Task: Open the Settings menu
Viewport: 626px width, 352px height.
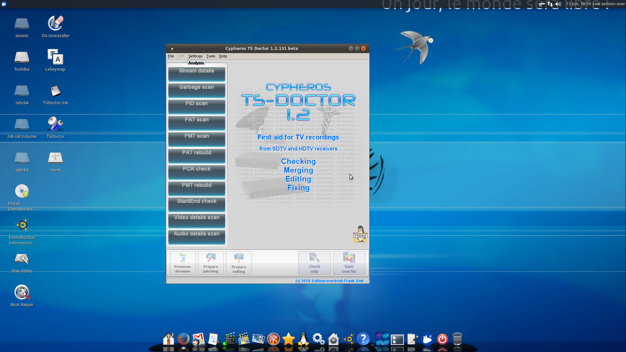Action: pyautogui.click(x=195, y=56)
